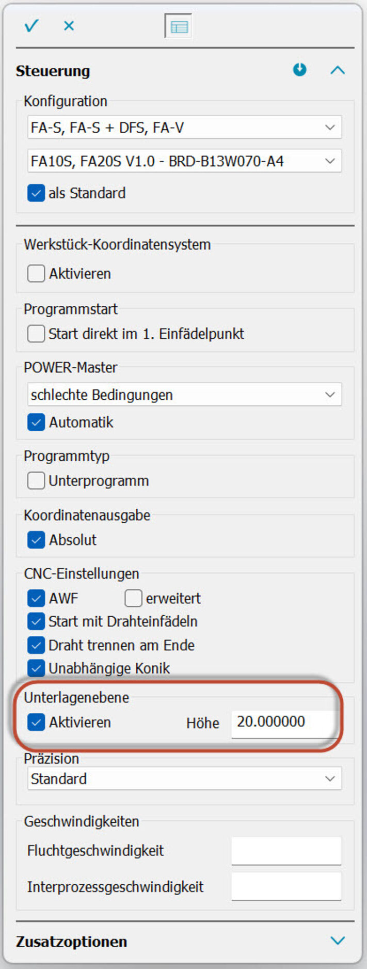Confirm settings with the checkmark icon
Image resolution: width=367 pixels, height=969 pixels.
tap(31, 26)
